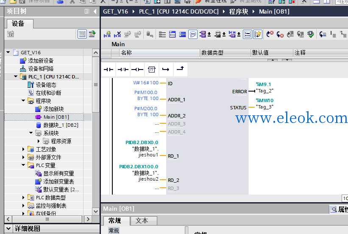
Task: Expand the 工艺对象 folder
Action: (x=23, y=149)
